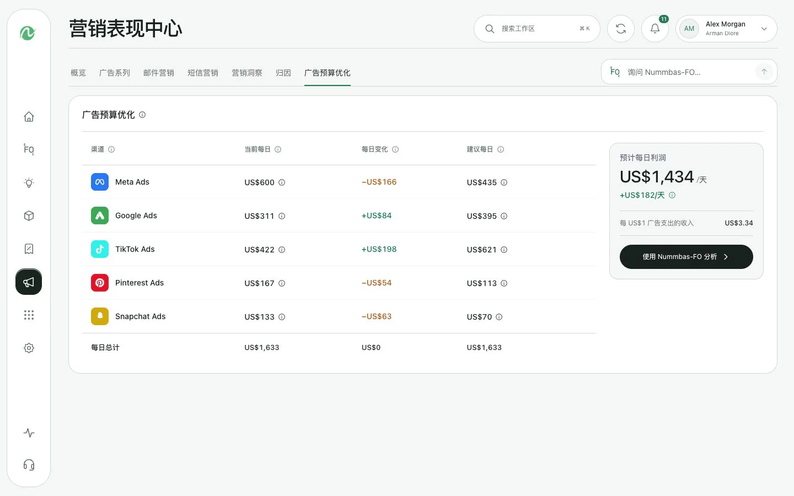The height and width of the screenshot is (496, 794).
Task: Switch to the 短信营销 tab
Action: [x=203, y=73]
